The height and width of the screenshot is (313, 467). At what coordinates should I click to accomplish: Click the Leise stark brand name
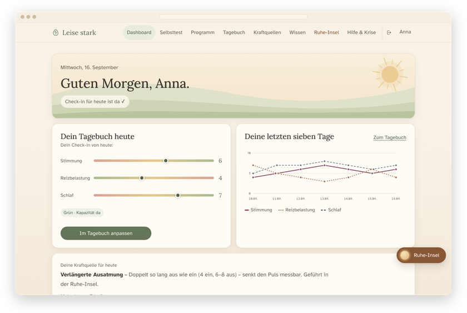pos(79,33)
